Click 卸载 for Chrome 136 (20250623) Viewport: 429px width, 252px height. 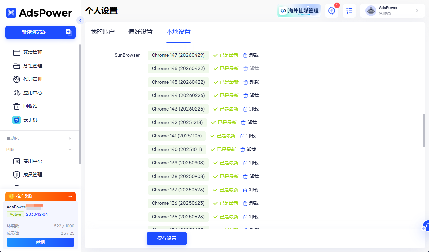(254, 203)
